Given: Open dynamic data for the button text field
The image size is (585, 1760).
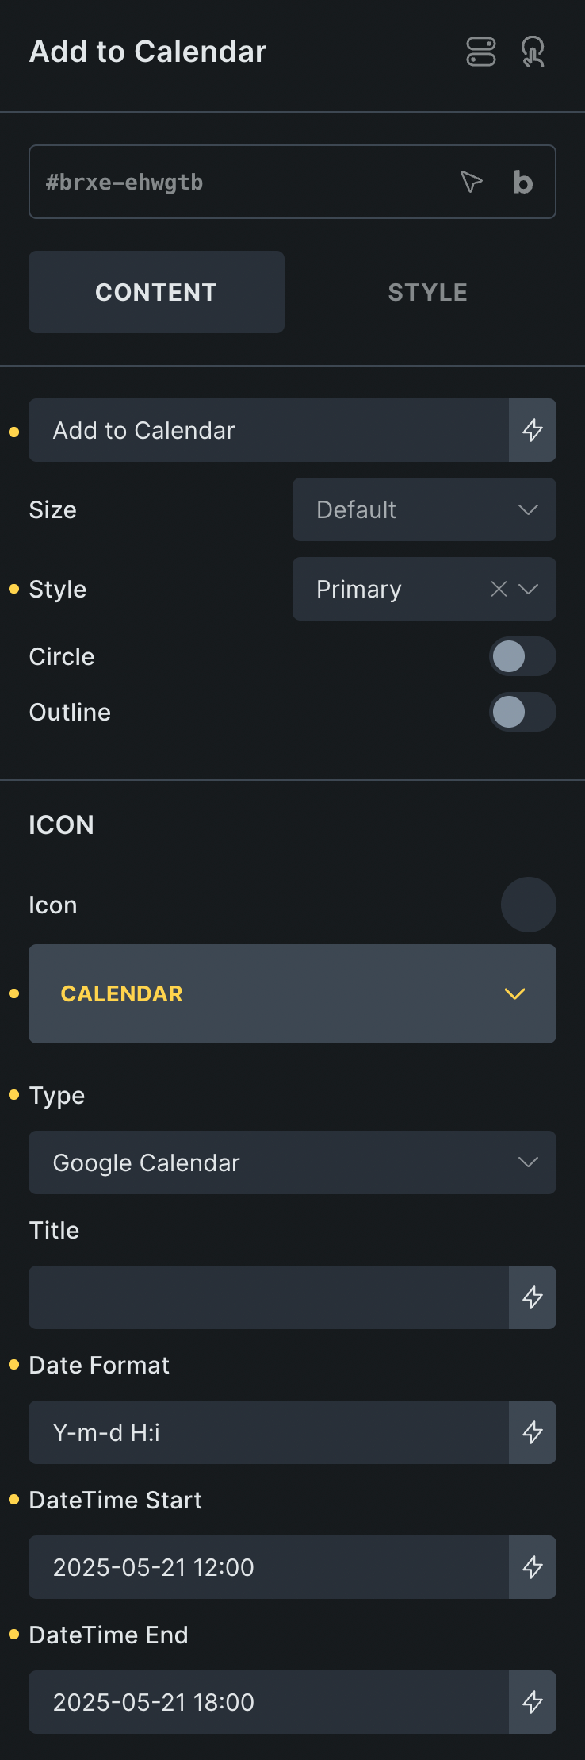Looking at the screenshot, I should [532, 430].
